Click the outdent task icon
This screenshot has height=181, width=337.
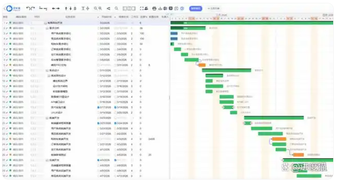[x=41, y=9]
